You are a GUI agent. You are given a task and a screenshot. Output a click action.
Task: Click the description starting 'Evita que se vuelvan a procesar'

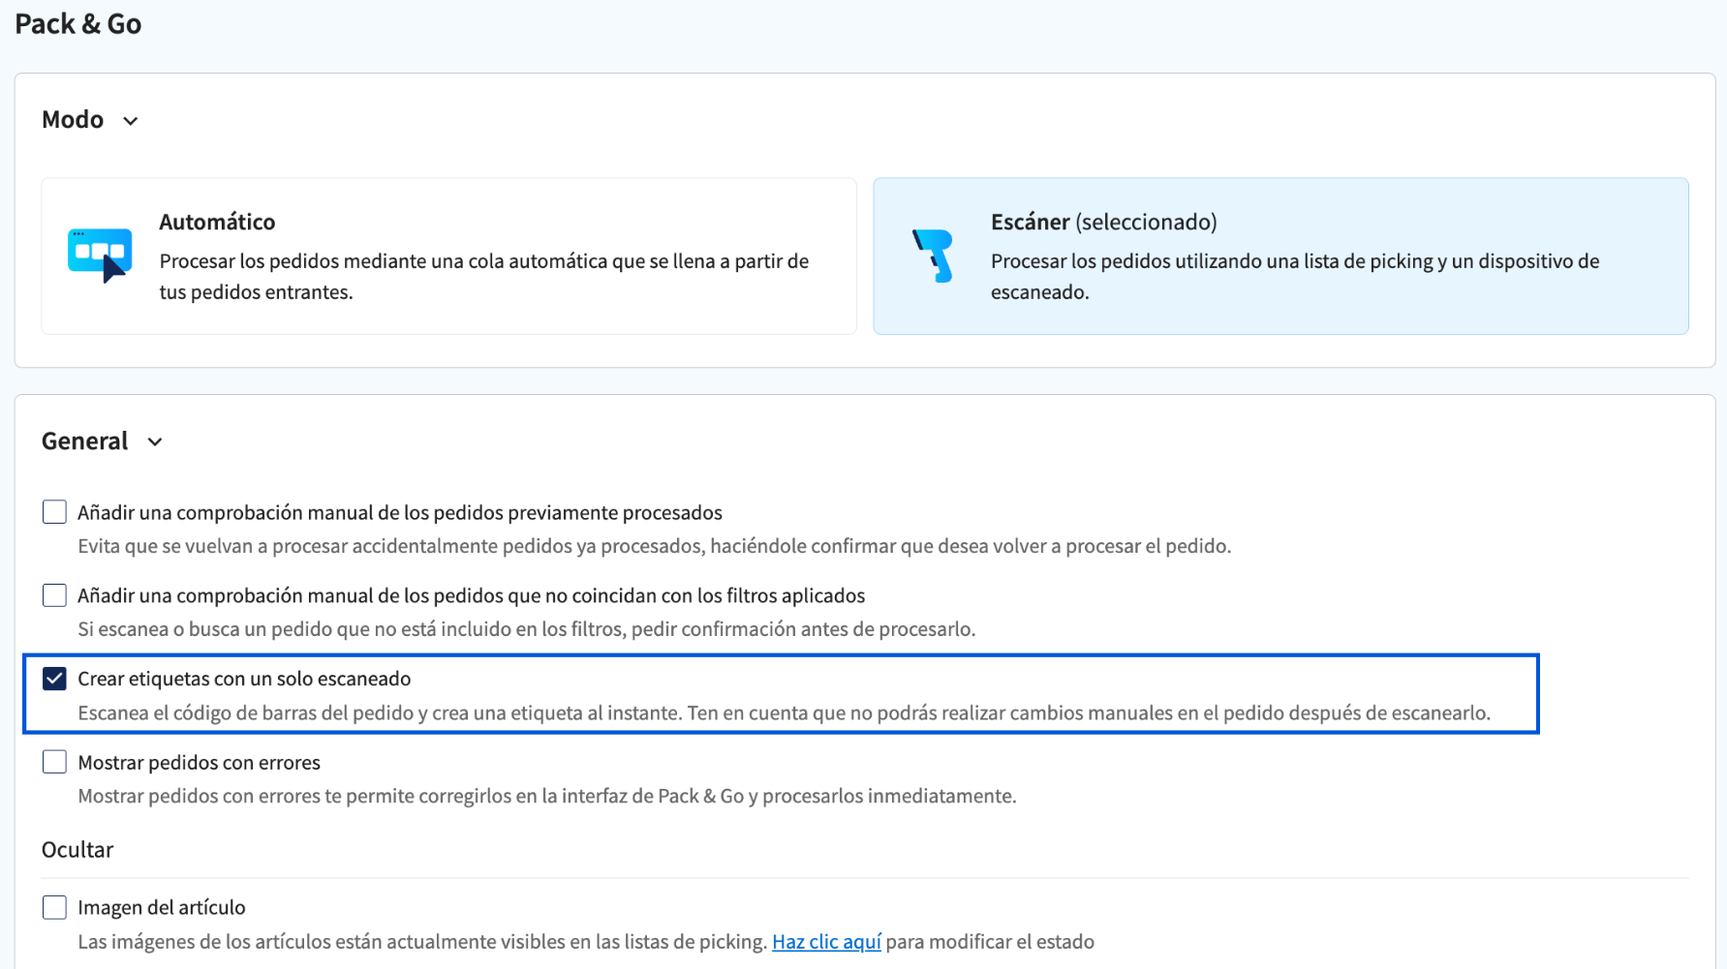tap(655, 546)
